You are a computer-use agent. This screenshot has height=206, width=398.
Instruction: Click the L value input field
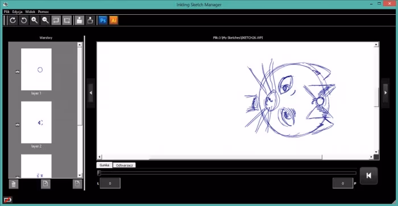click(x=110, y=183)
